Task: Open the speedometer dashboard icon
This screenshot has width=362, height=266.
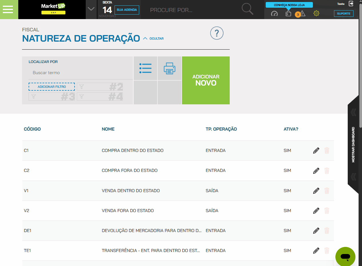Action: pyautogui.click(x=274, y=13)
